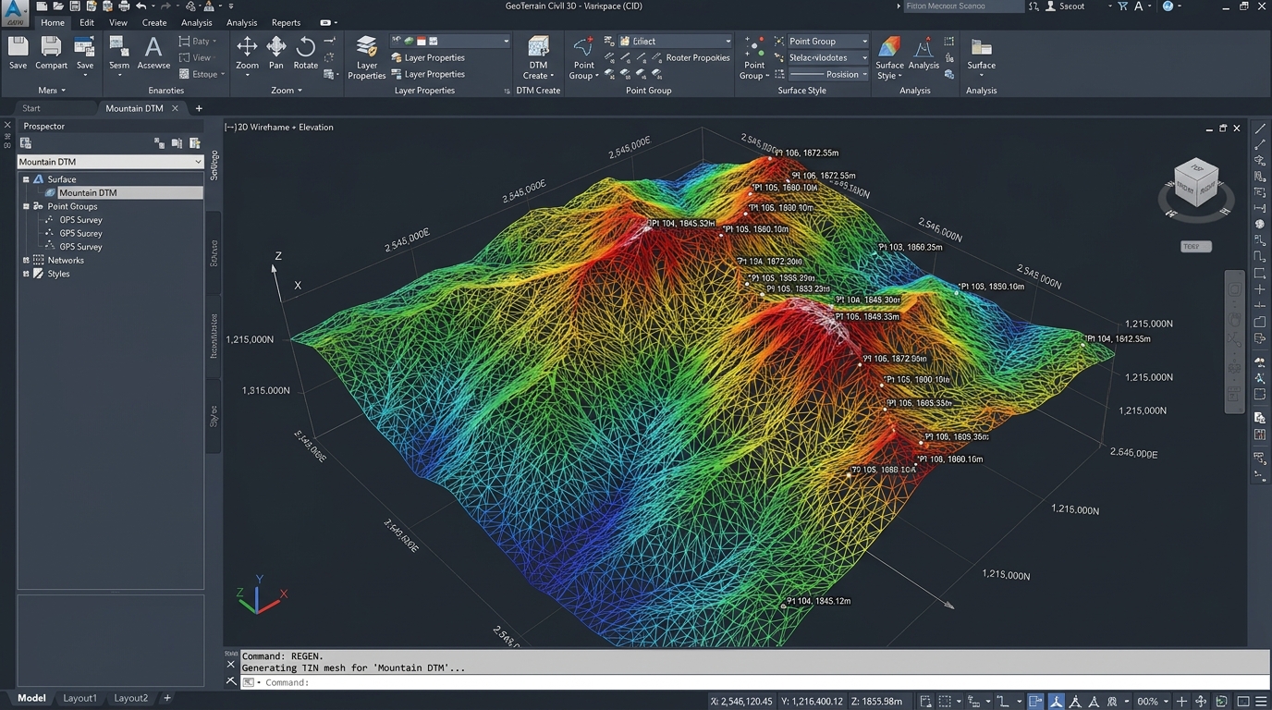This screenshot has height=710, width=1272.
Task: Toggle the dashed selection rectangle in status bar
Action: tap(946, 702)
